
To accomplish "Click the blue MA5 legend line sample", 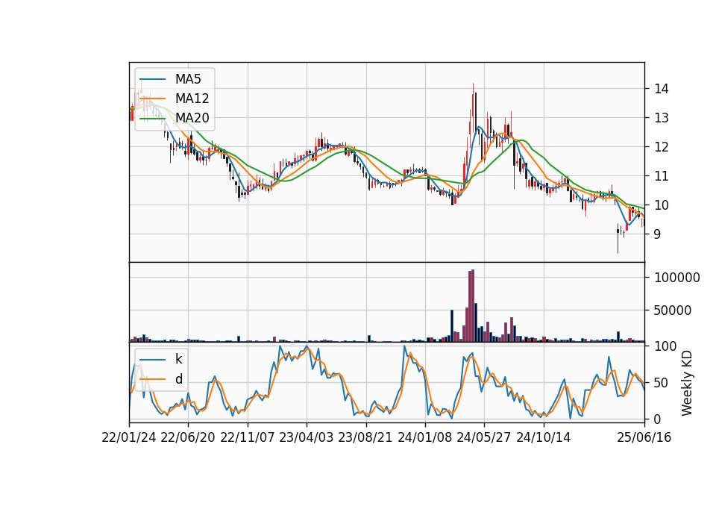I will 152,79.
